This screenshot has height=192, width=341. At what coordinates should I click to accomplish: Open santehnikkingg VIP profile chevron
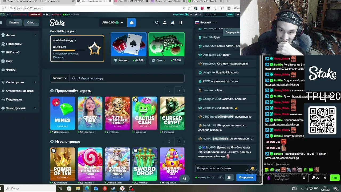point(75,40)
